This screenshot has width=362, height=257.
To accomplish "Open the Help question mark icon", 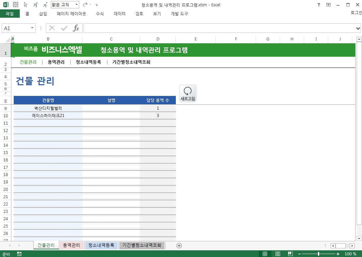I will (319, 5).
